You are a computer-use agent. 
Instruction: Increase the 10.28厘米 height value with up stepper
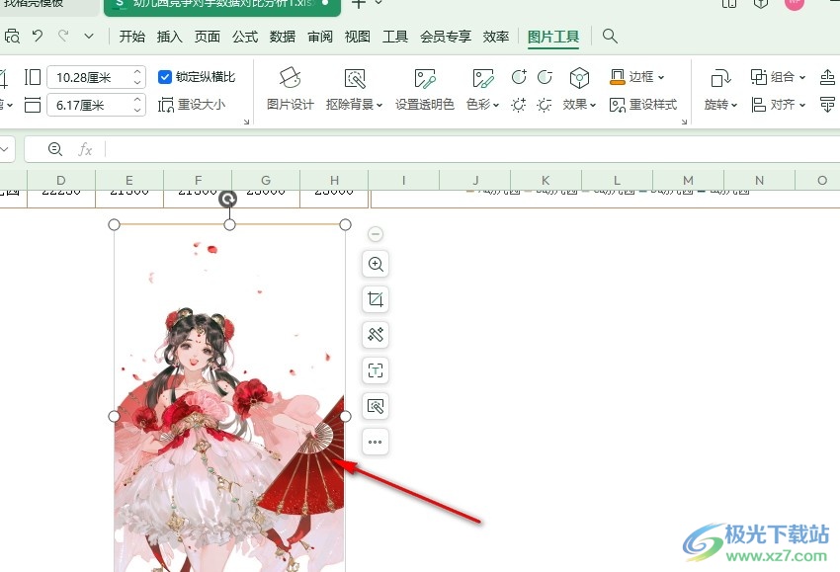pyautogui.click(x=137, y=72)
